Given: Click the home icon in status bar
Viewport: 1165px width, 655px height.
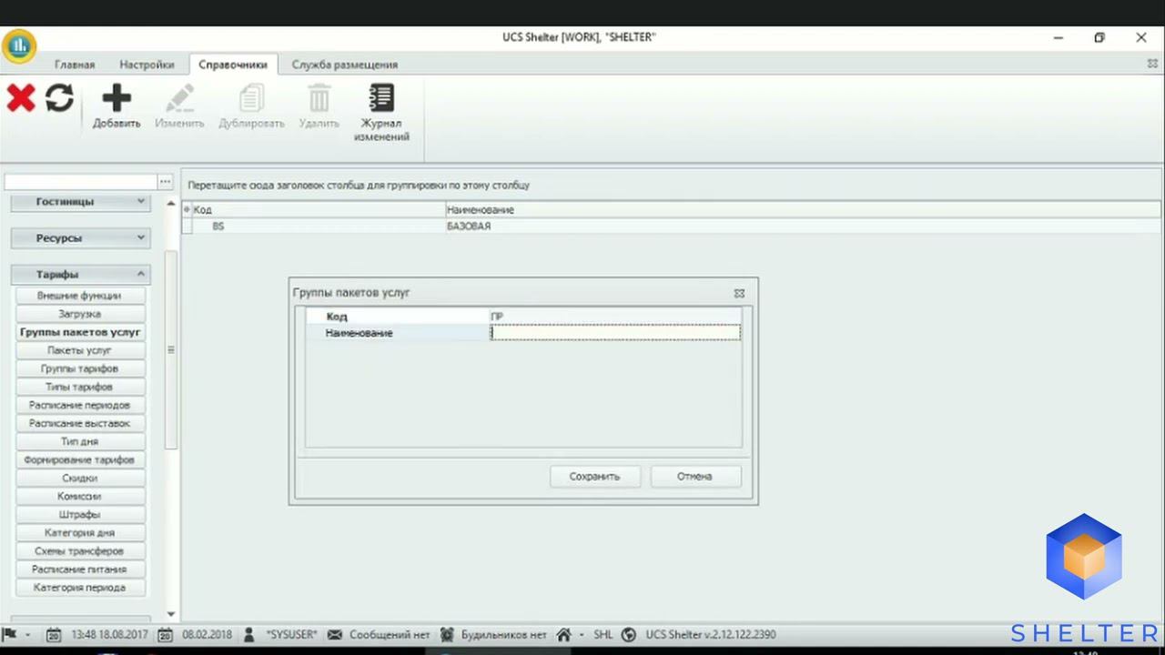Looking at the screenshot, I should coord(564,634).
